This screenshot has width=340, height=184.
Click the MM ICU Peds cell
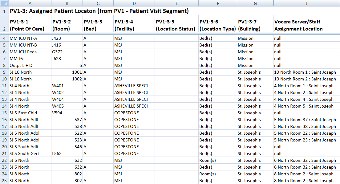point(30,52)
